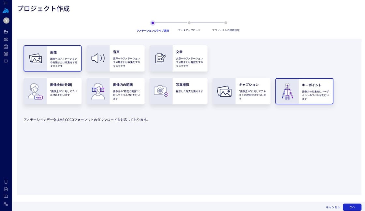The image size is (365, 211).
Task: Choose the 画像全体(分類) task card
Action: click(x=52, y=91)
